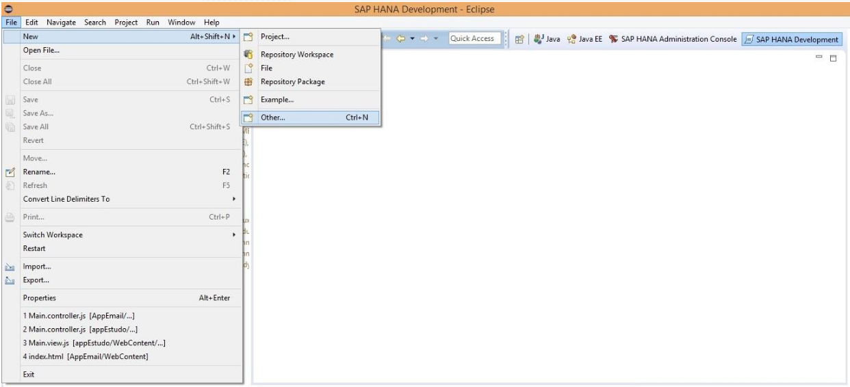The image size is (850, 387).
Task: Choose Repository Workspace from New submenu
Action: (297, 55)
